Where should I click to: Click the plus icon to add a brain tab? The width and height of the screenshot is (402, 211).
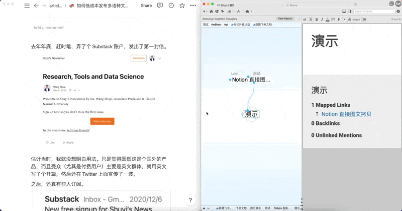click(x=355, y=5)
